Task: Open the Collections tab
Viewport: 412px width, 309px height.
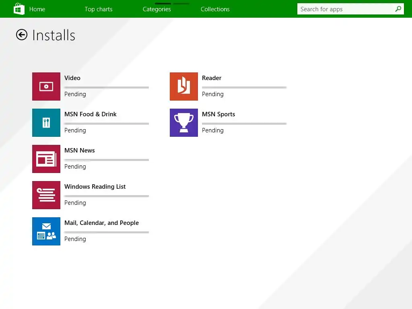Action: 215,9
